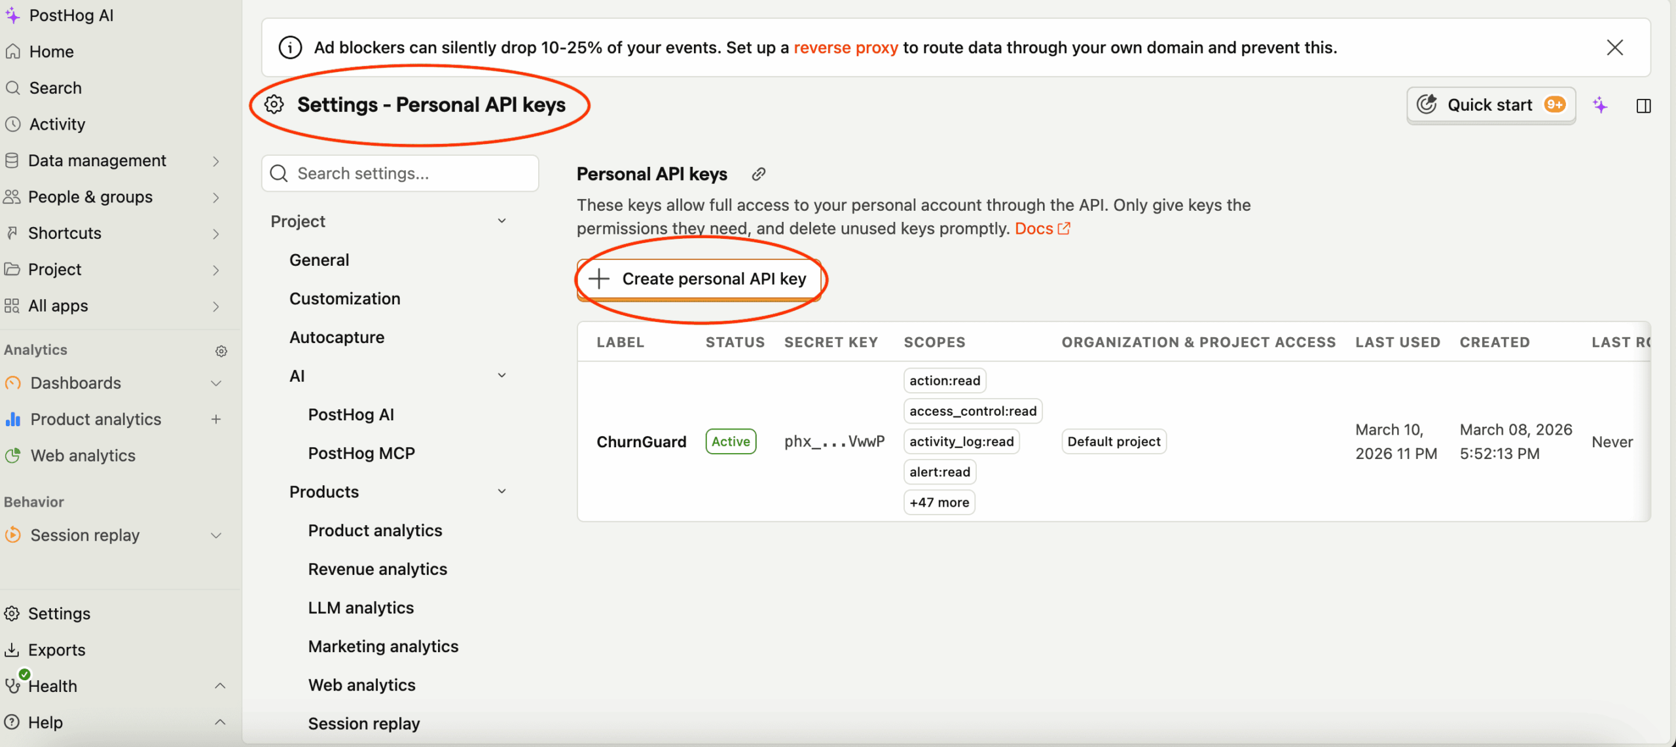This screenshot has height=747, width=1676.
Task: Open Analytics section gear settings icon
Action: [x=221, y=351]
